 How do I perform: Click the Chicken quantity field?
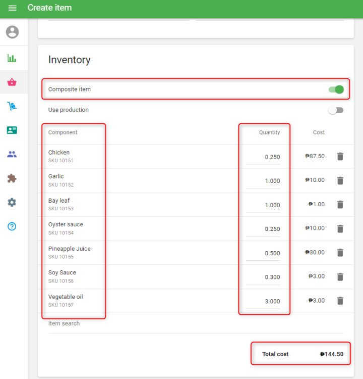263,157
